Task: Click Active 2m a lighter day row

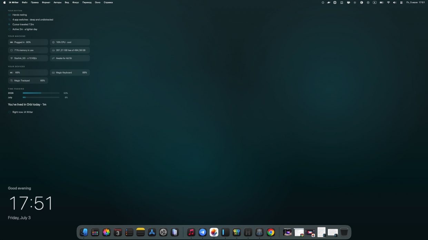Action: point(23,29)
